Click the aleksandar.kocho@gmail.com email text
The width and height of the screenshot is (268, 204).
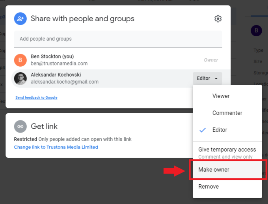[65, 82]
